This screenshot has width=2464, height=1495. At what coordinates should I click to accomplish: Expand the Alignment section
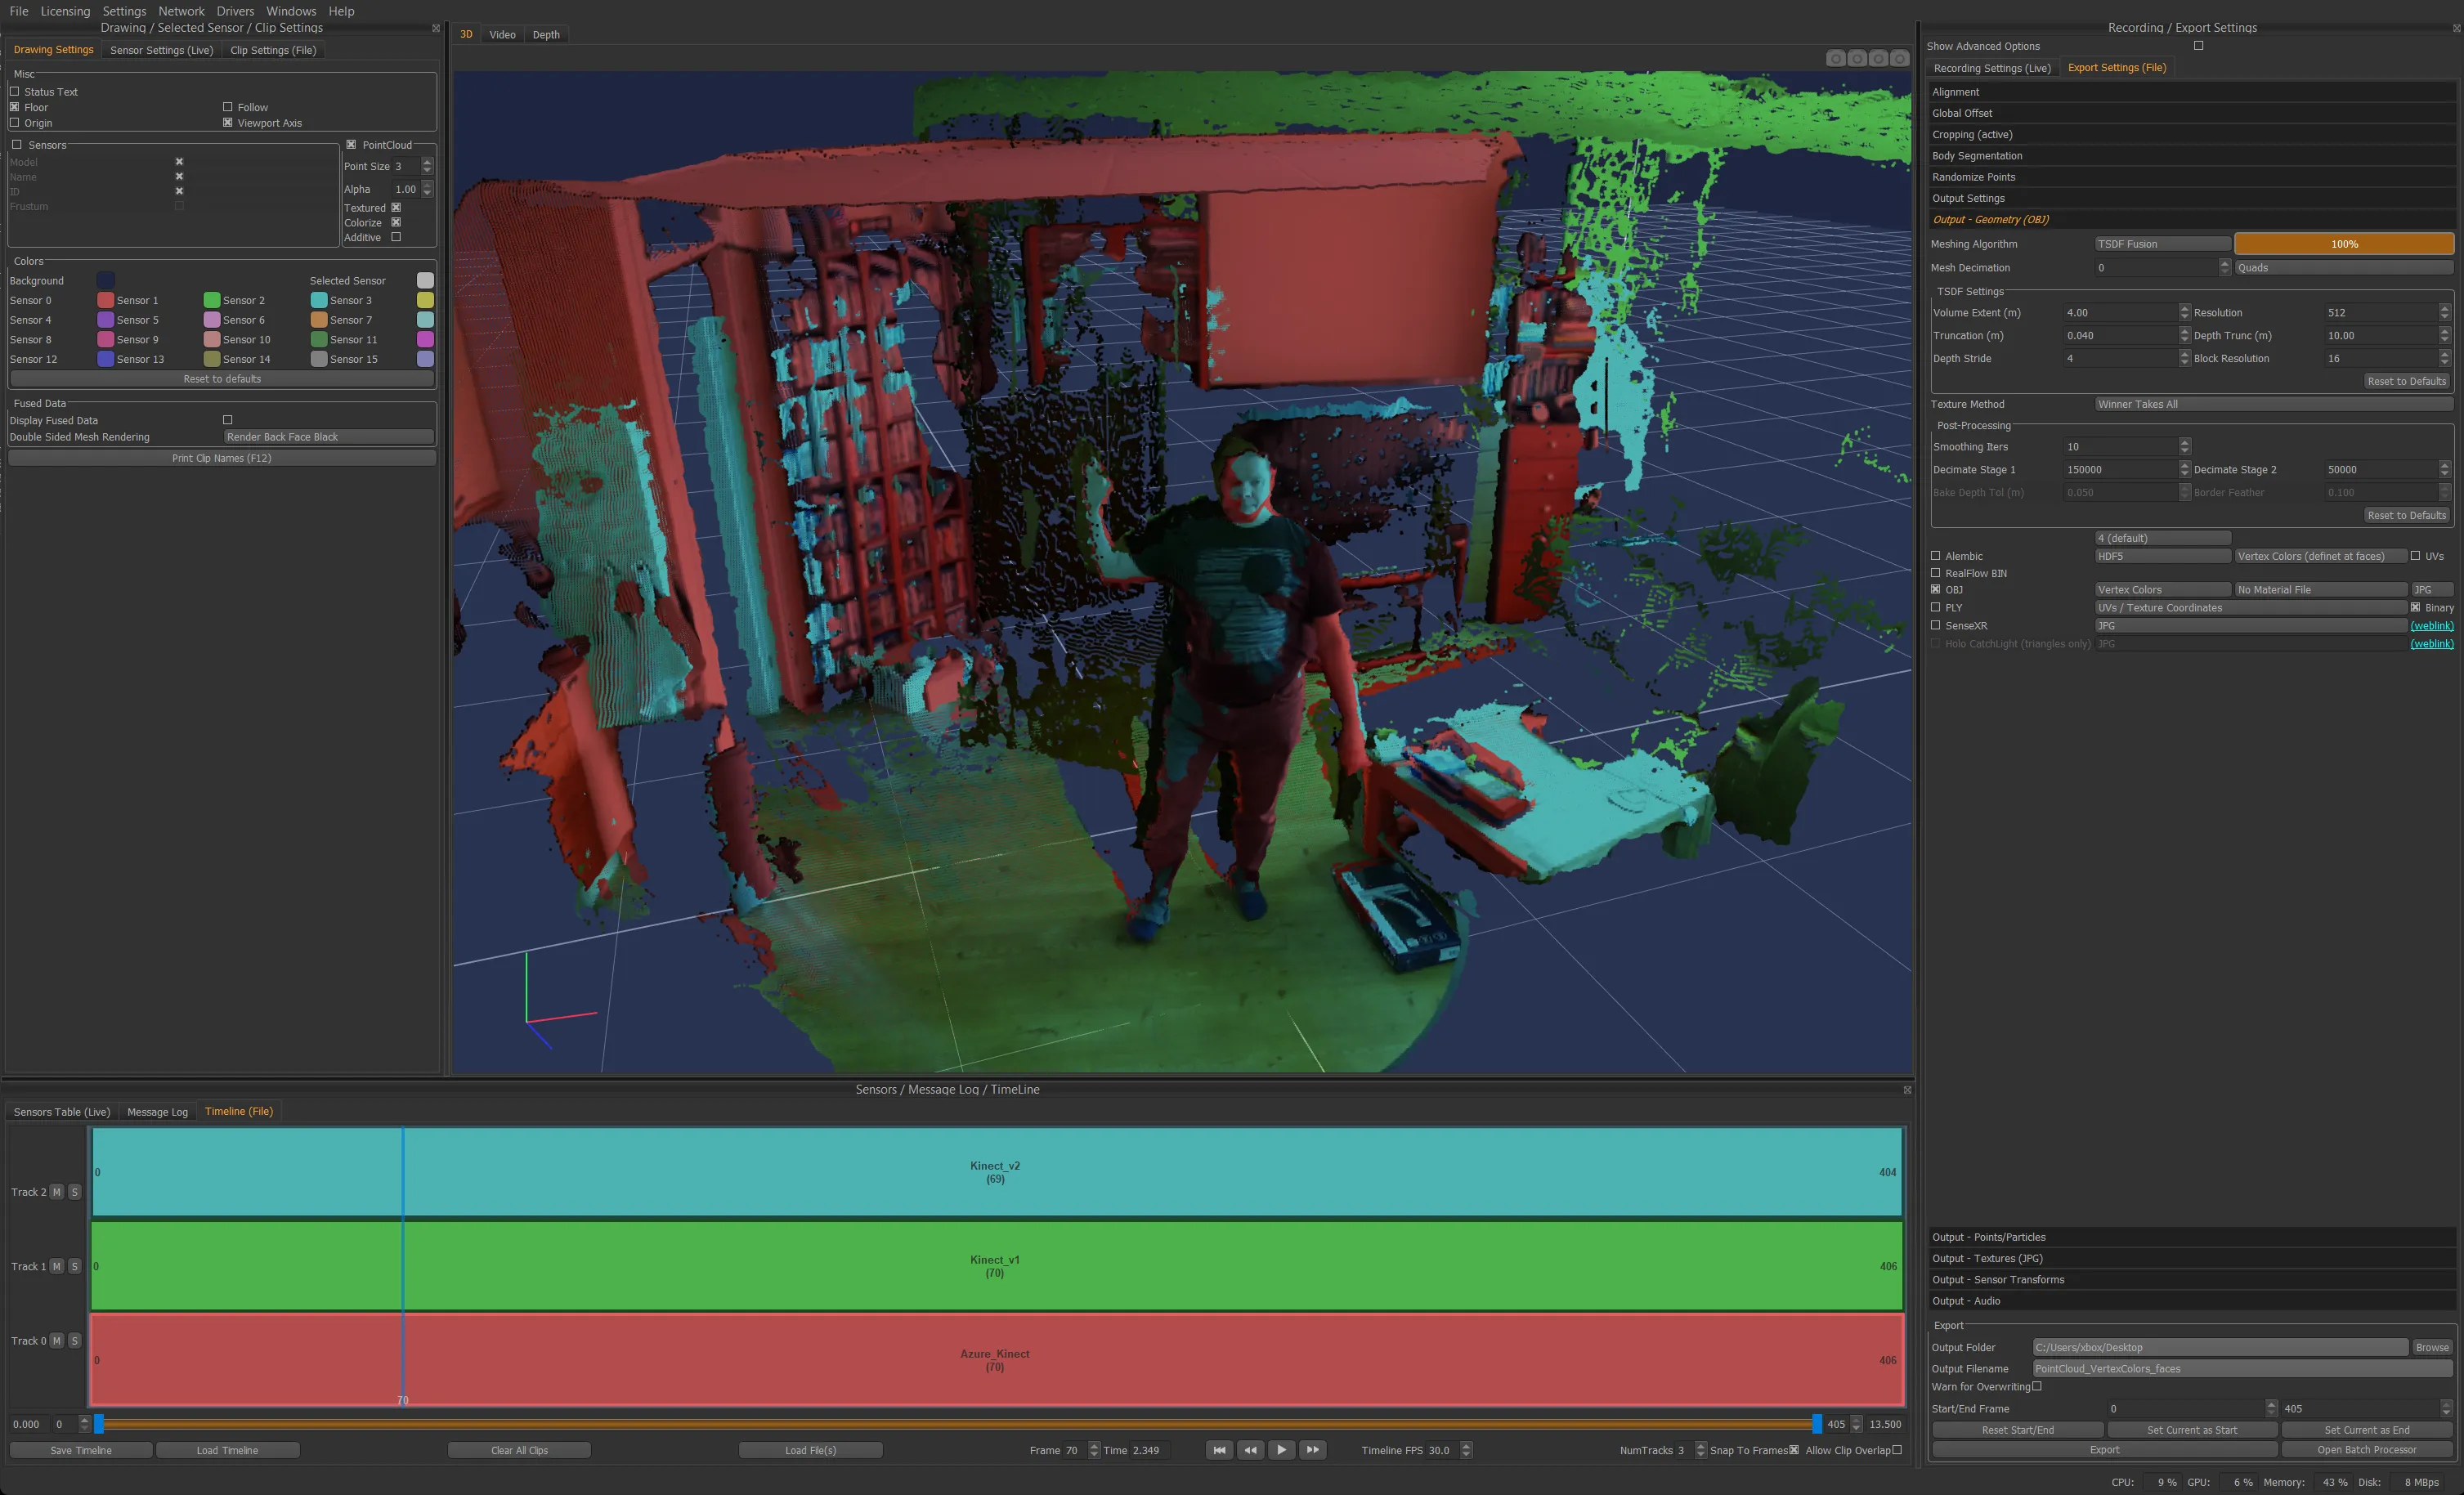[x=2192, y=92]
